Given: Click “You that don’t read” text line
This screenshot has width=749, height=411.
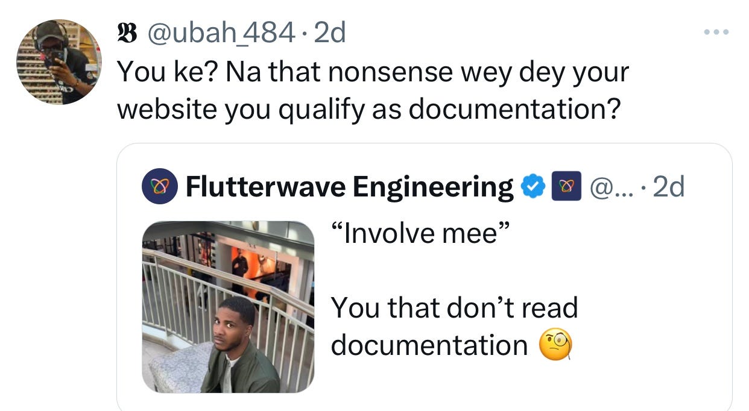Looking at the screenshot, I should (455, 308).
